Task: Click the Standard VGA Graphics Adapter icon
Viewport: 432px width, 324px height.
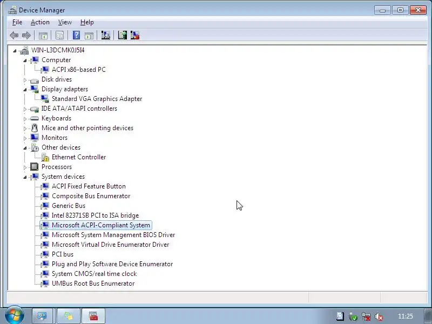Action: [45, 99]
